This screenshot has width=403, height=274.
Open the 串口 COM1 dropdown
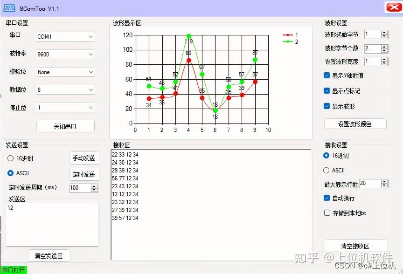(x=65, y=37)
